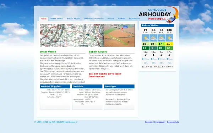The image size is (213, 133).
Task: Click the 1006 hPa pressure value
Action: 169,67
